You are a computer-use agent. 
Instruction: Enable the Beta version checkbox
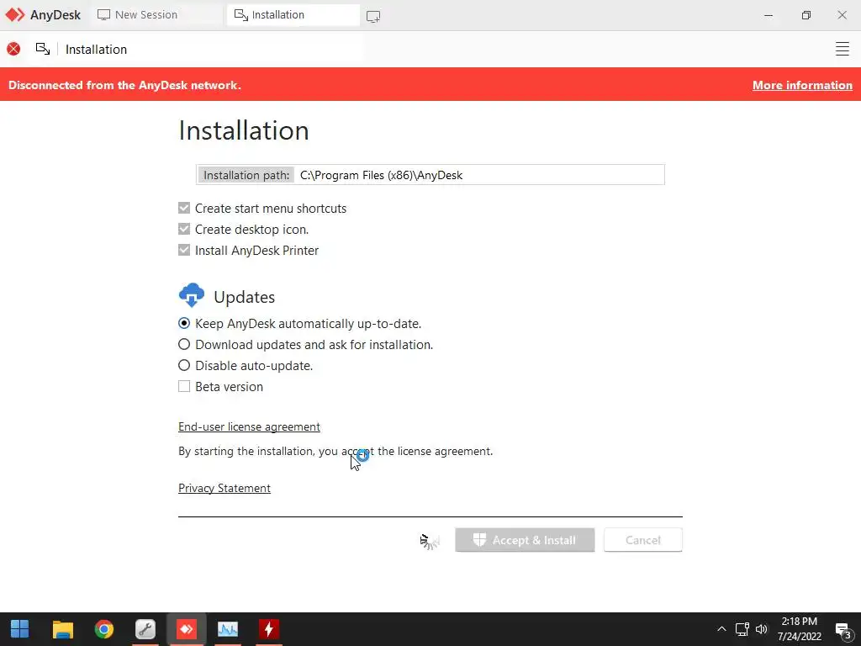click(x=184, y=386)
